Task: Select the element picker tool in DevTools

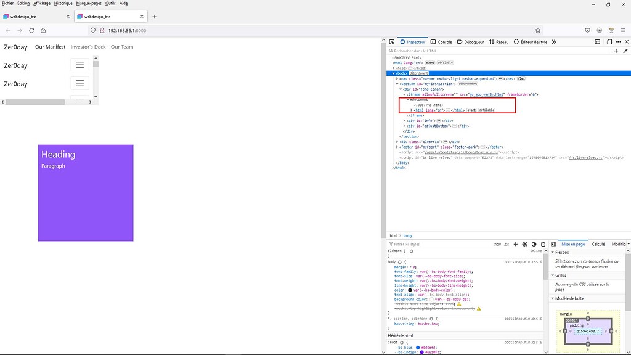Action: pos(391,41)
